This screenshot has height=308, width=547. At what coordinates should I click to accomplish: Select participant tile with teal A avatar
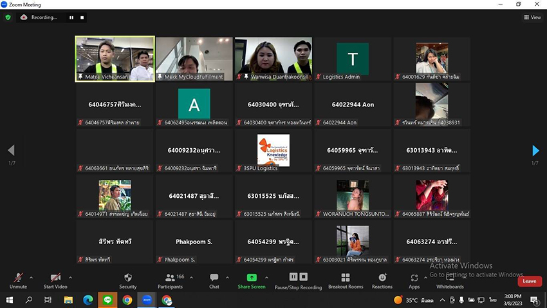194,105
